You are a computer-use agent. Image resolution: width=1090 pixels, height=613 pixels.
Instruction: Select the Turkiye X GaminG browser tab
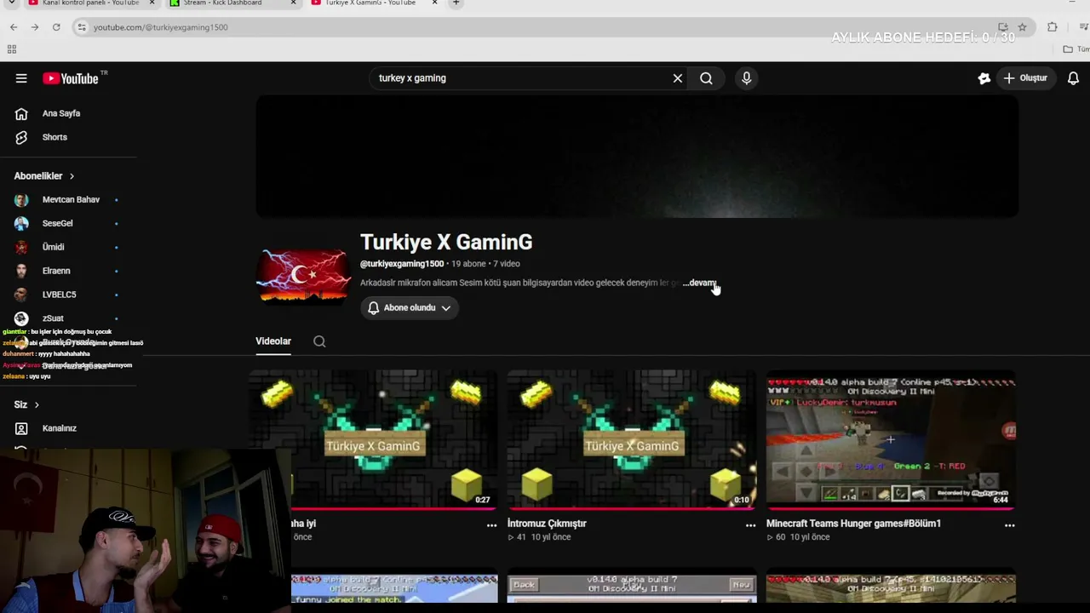point(371,3)
